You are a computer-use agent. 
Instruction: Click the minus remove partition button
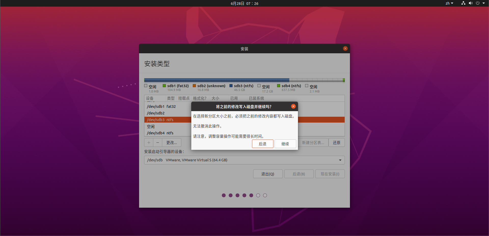(x=158, y=143)
